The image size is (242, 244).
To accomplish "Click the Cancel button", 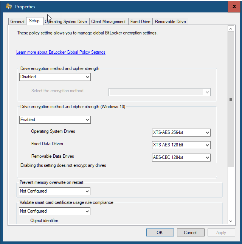I will click(191, 233).
